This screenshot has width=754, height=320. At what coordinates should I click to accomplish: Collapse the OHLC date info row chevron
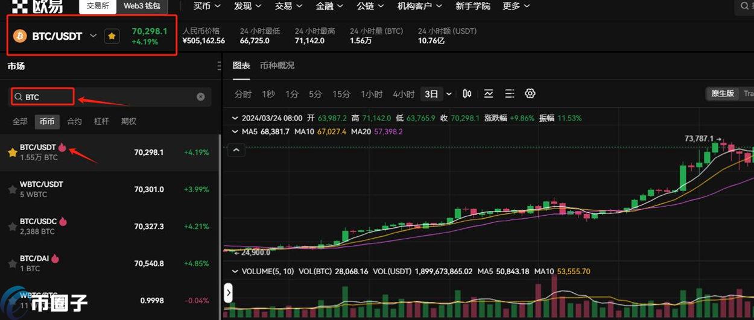[x=235, y=118]
